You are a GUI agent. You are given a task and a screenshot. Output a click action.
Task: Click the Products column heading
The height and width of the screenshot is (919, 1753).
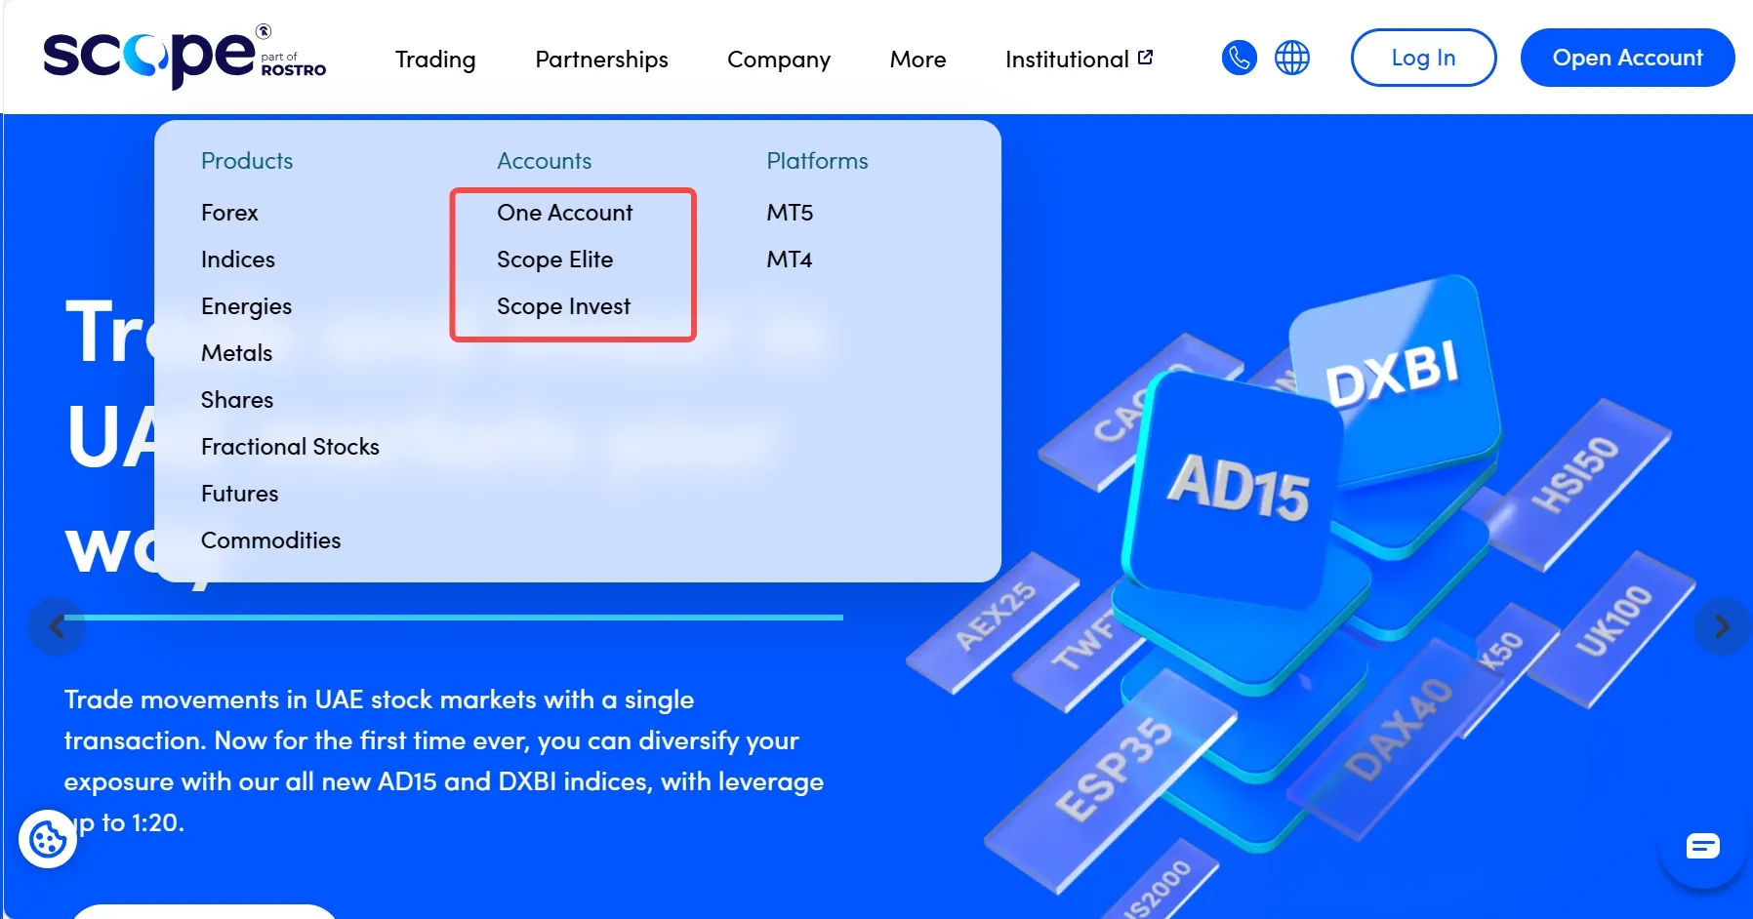(247, 161)
